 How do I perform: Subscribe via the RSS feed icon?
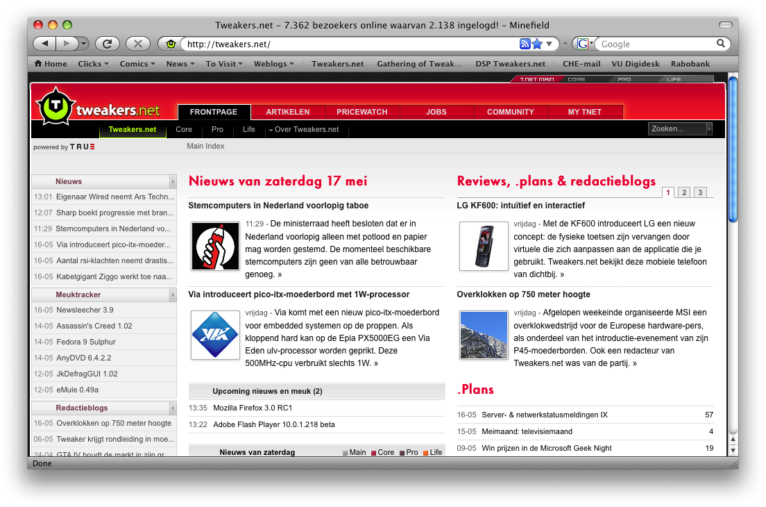coord(525,44)
